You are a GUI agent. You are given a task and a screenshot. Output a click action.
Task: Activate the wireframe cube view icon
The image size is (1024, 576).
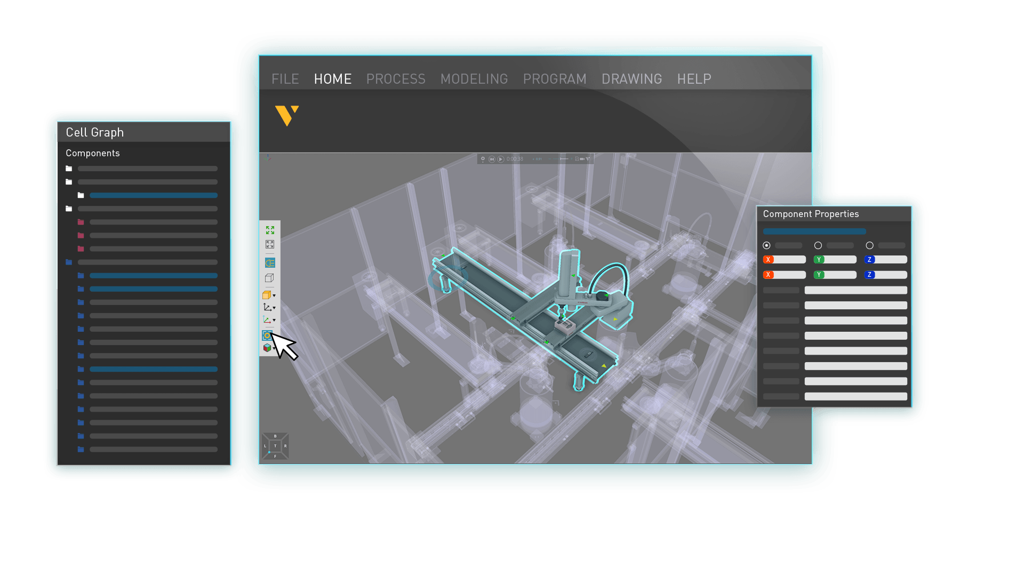[x=270, y=277]
